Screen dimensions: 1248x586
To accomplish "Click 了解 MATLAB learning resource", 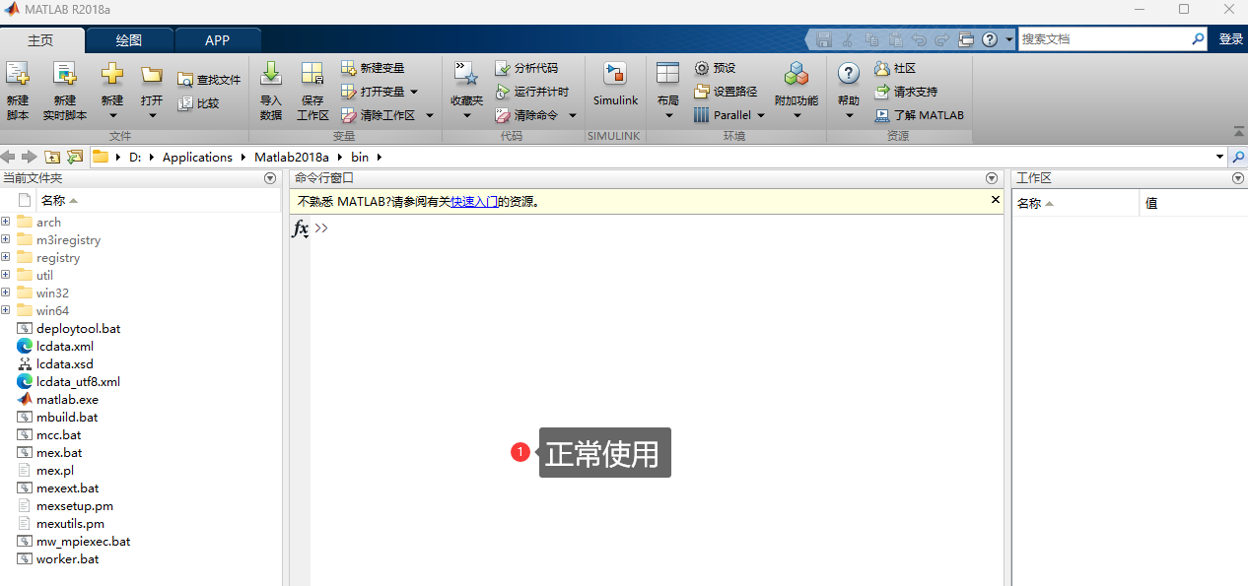I will [x=919, y=115].
